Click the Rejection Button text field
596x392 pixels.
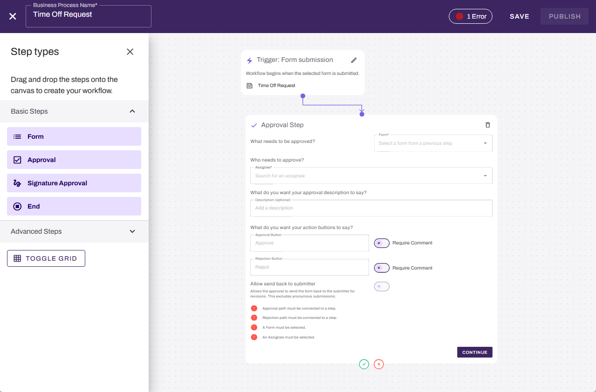309,267
